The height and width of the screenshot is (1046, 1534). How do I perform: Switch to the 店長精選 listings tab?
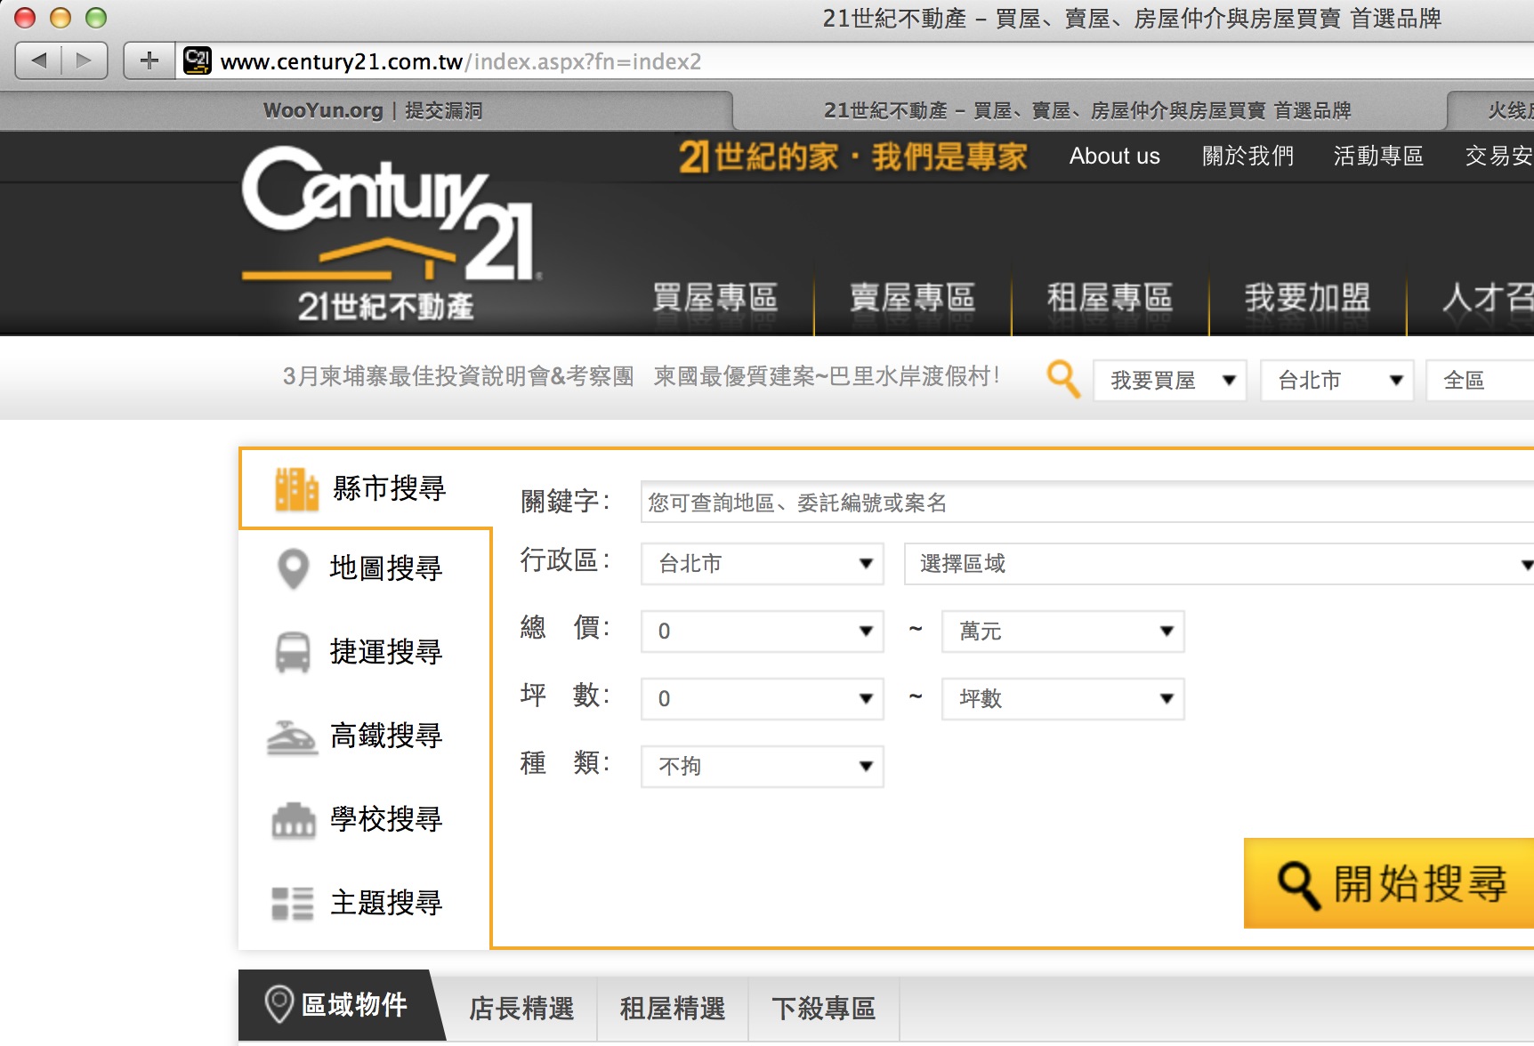click(x=521, y=1009)
